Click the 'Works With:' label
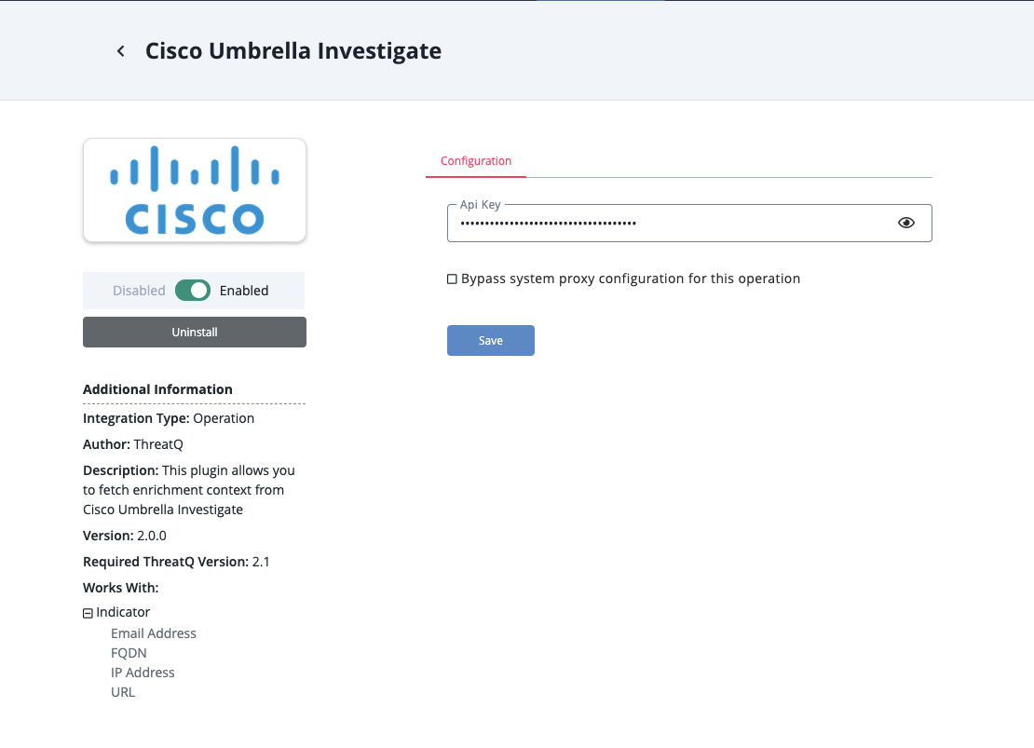 point(121,588)
